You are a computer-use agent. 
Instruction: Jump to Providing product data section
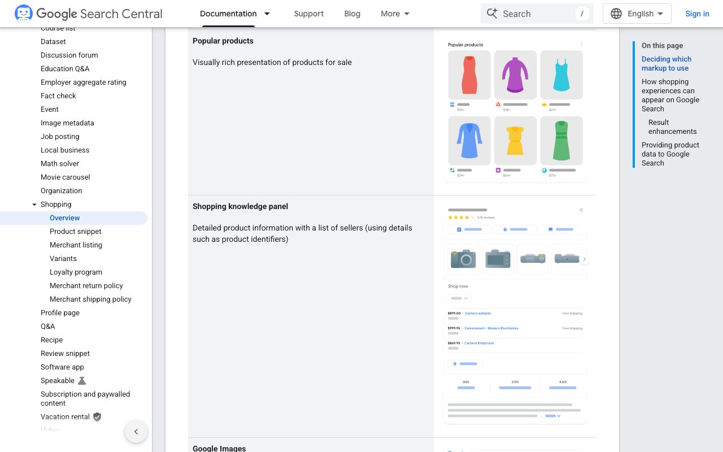[x=670, y=154]
